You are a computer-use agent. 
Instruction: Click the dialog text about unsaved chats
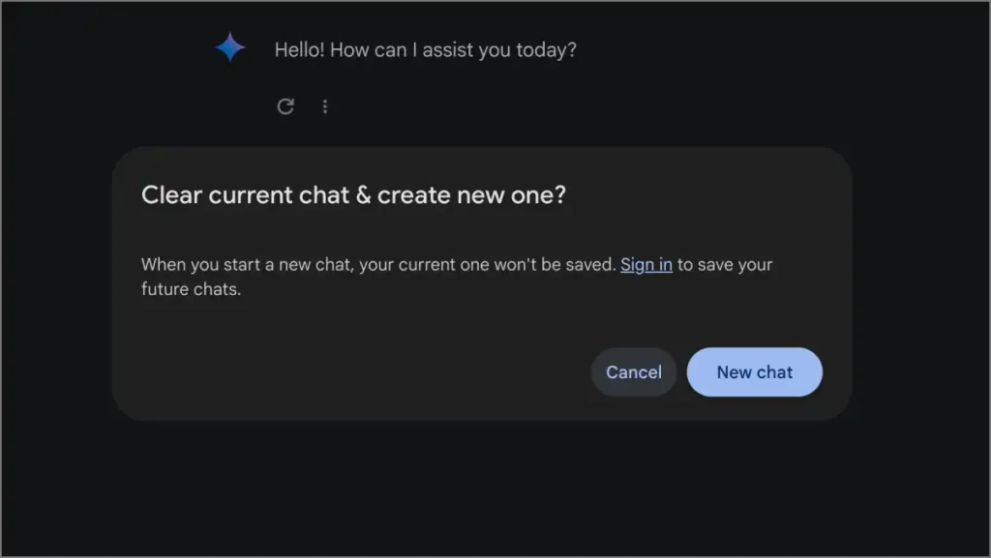(379, 265)
